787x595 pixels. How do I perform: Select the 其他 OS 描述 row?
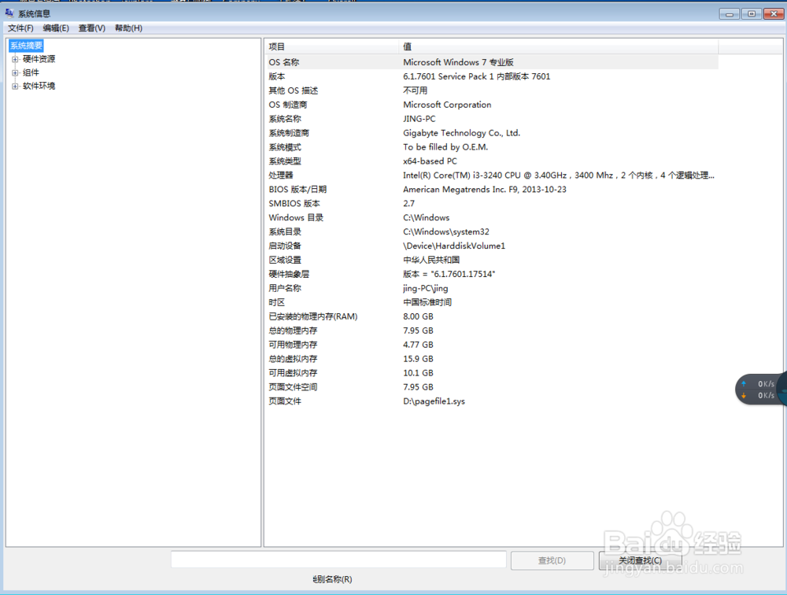[x=492, y=91]
